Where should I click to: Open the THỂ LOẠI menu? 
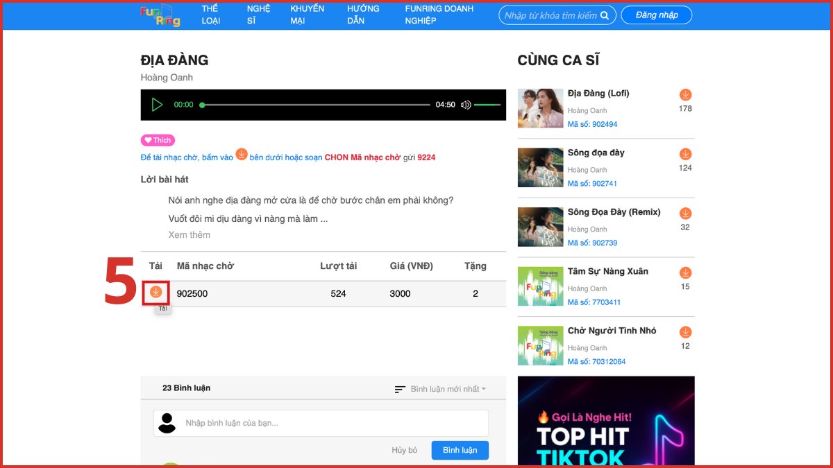(x=210, y=13)
